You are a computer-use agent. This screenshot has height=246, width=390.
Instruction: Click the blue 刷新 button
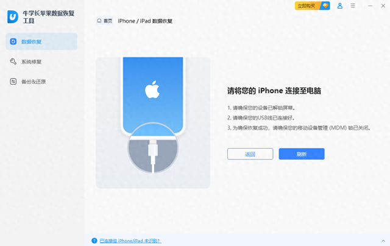[x=302, y=154]
